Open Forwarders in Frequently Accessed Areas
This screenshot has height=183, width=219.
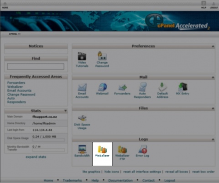point(16,83)
